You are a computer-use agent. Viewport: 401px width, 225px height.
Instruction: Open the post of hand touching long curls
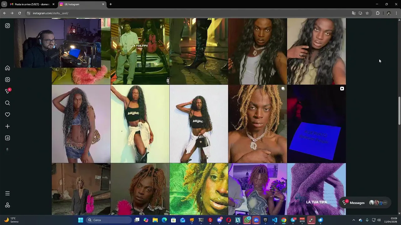click(316, 51)
